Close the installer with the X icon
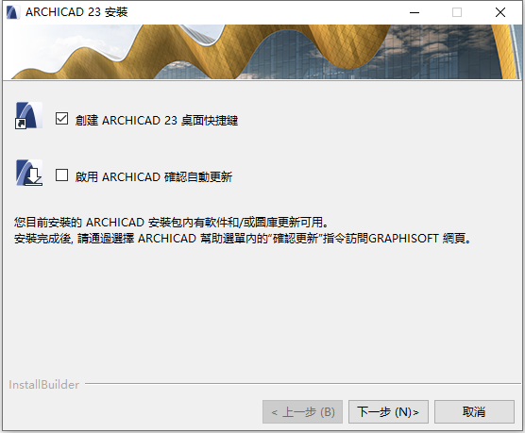The image size is (525, 433). tap(500, 12)
